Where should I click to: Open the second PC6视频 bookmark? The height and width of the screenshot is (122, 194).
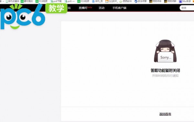coord(83,1)
